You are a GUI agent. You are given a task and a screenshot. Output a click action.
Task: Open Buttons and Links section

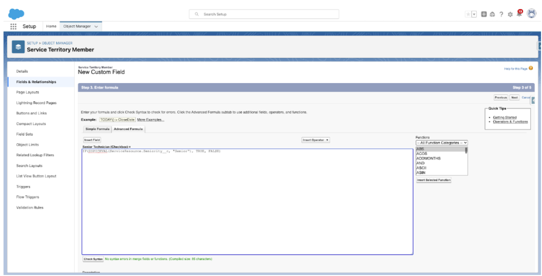pyautogui.click(x=31, y=113)
